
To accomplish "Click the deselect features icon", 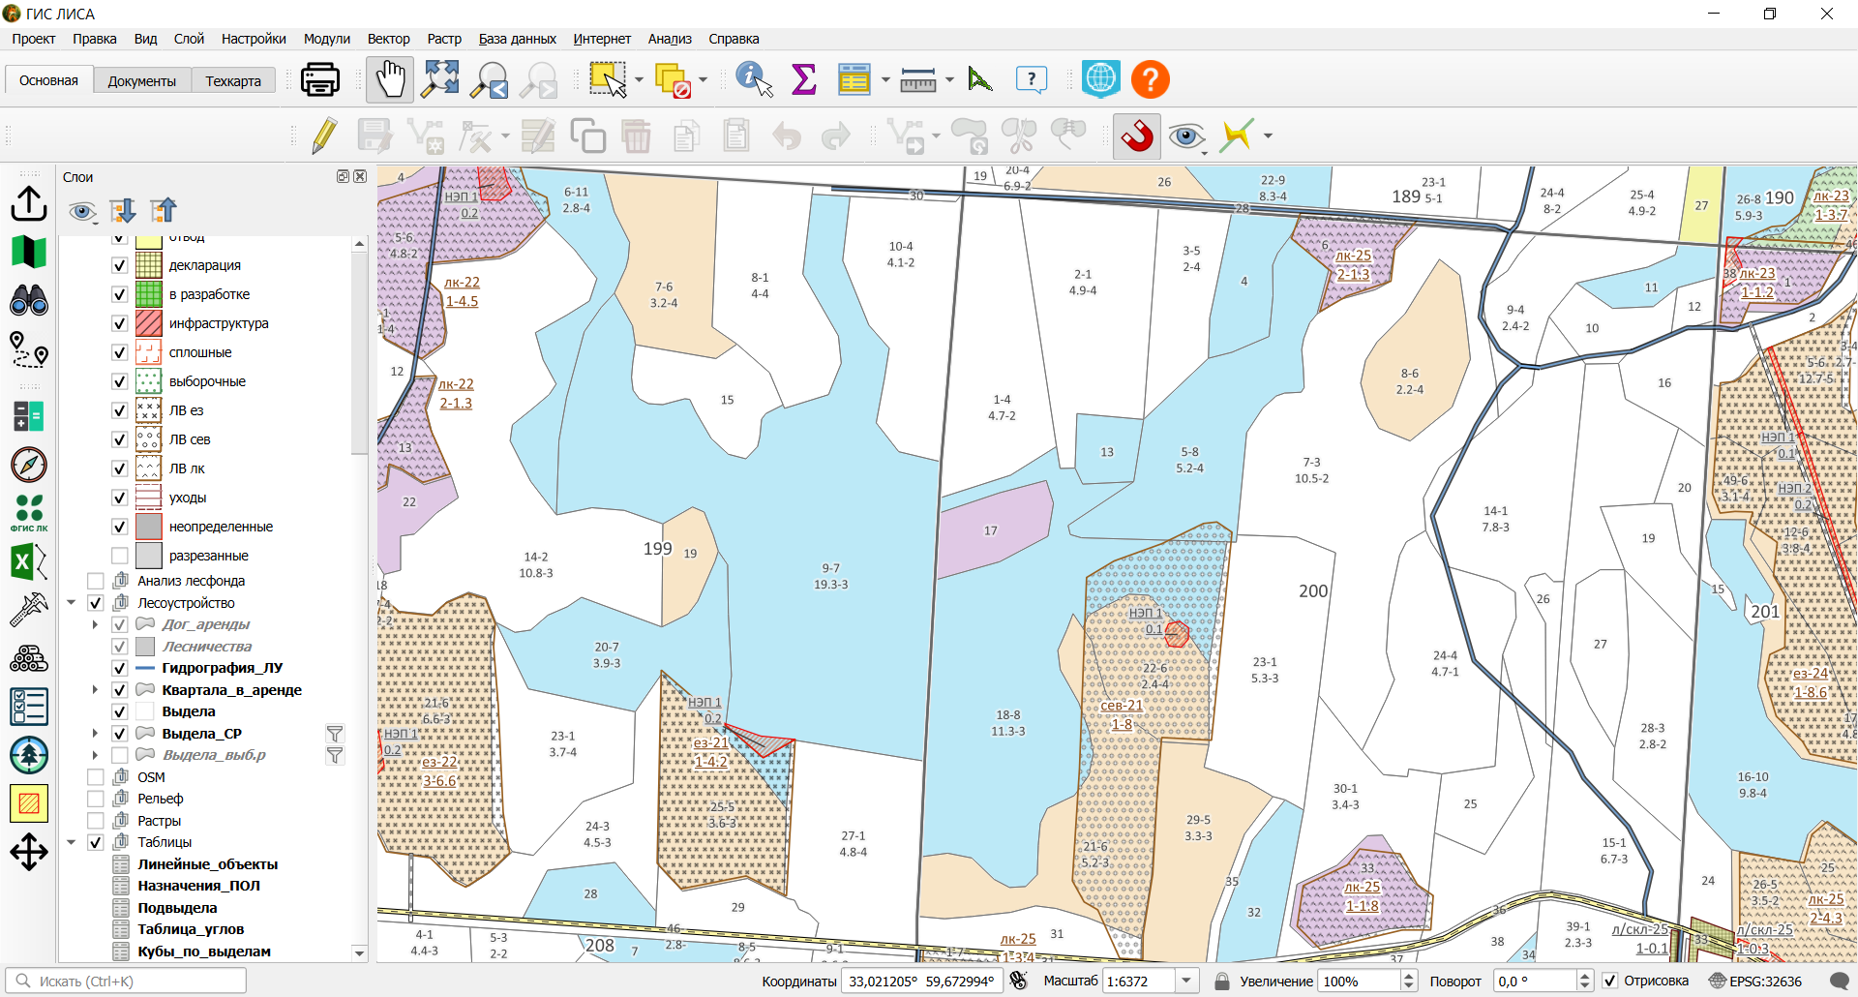I will [673, 79].
